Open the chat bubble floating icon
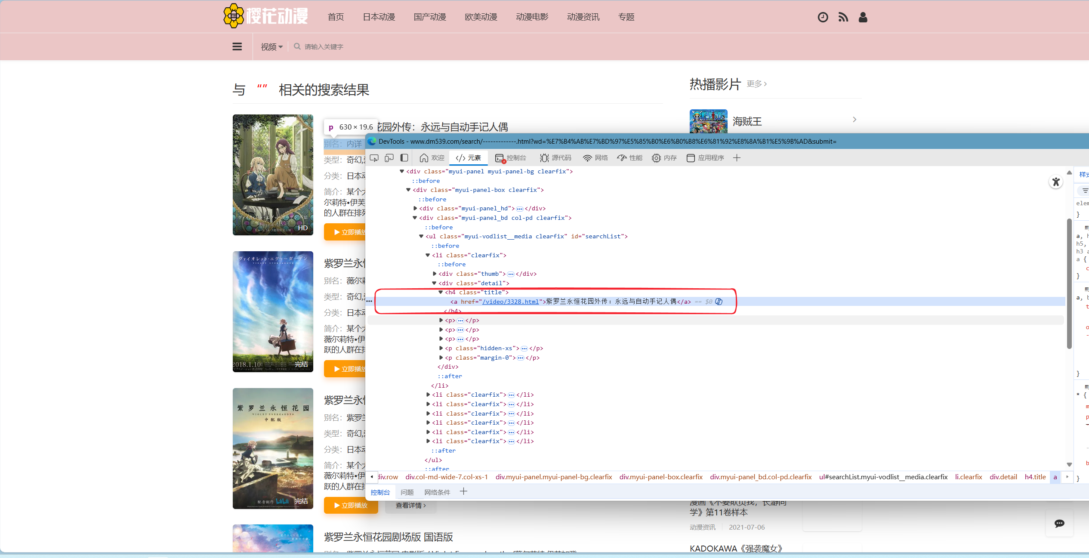The width and height of the screenshot is (1089, 558). click(x=1059, y=523)
